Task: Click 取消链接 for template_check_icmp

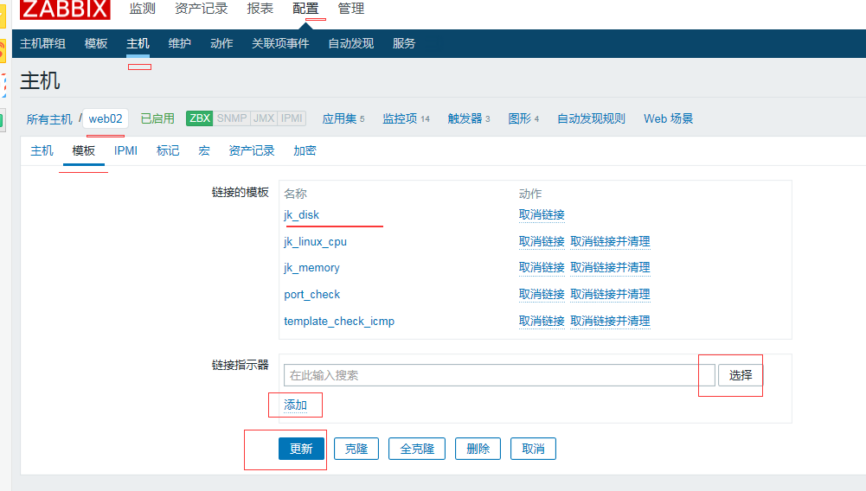Action: 542,321
